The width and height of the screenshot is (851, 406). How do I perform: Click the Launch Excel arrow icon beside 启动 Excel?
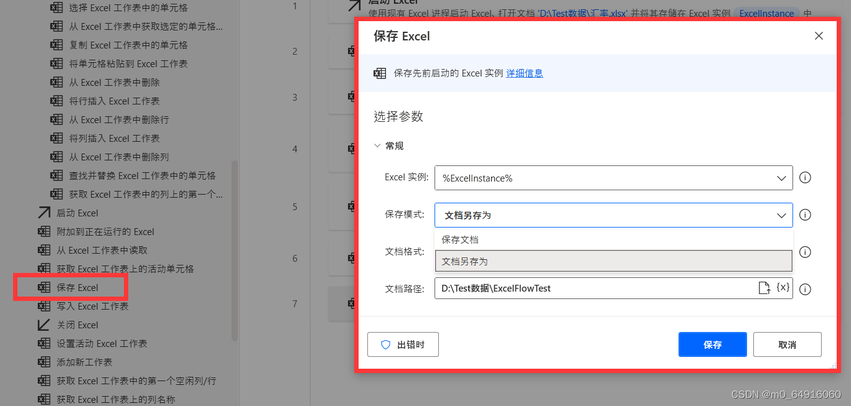pos(45,213)
